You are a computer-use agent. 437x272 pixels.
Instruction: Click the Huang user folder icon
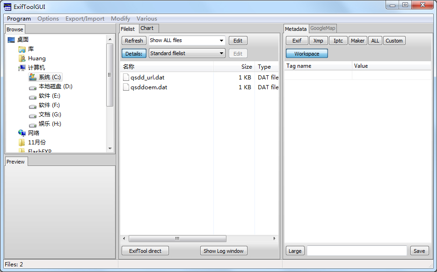pos(22,58)
